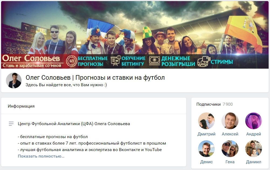
Task: Open subscriber Алексей's avatar
Action: point(230,121)
